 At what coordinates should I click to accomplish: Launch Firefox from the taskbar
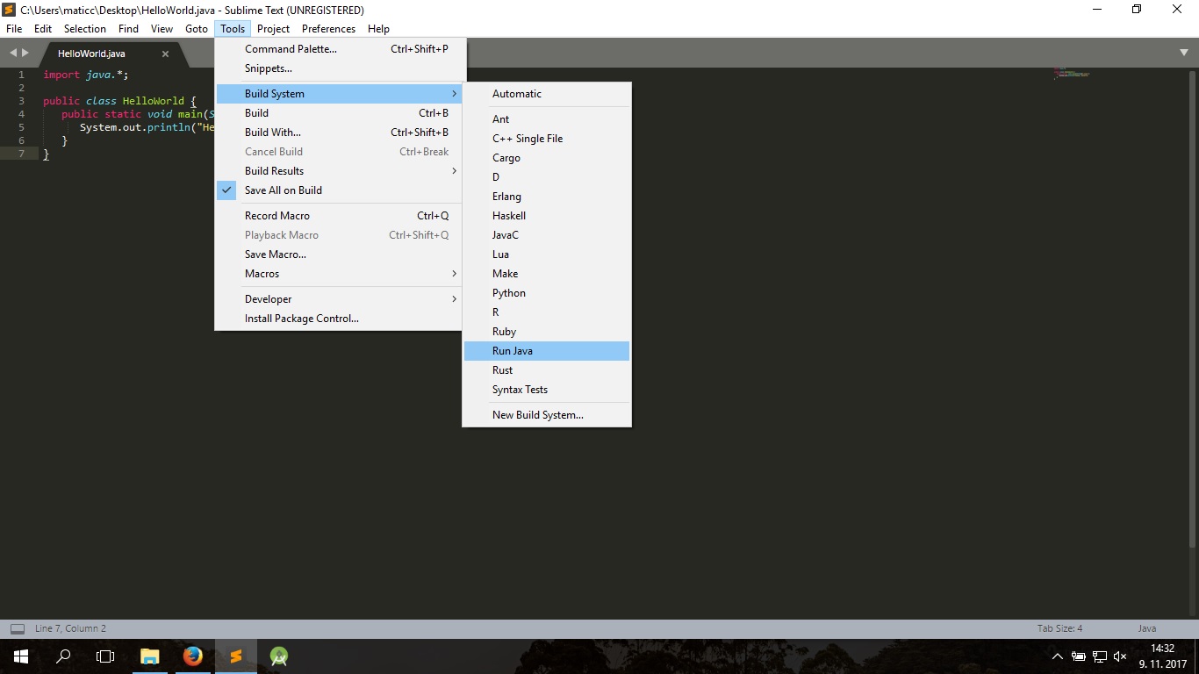point(193,656)
